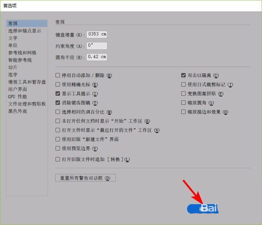Viewport: 262px width, 225px height.
Task: Enable 停用自动添加/删除 checkbox
Action: coord(58,75)
